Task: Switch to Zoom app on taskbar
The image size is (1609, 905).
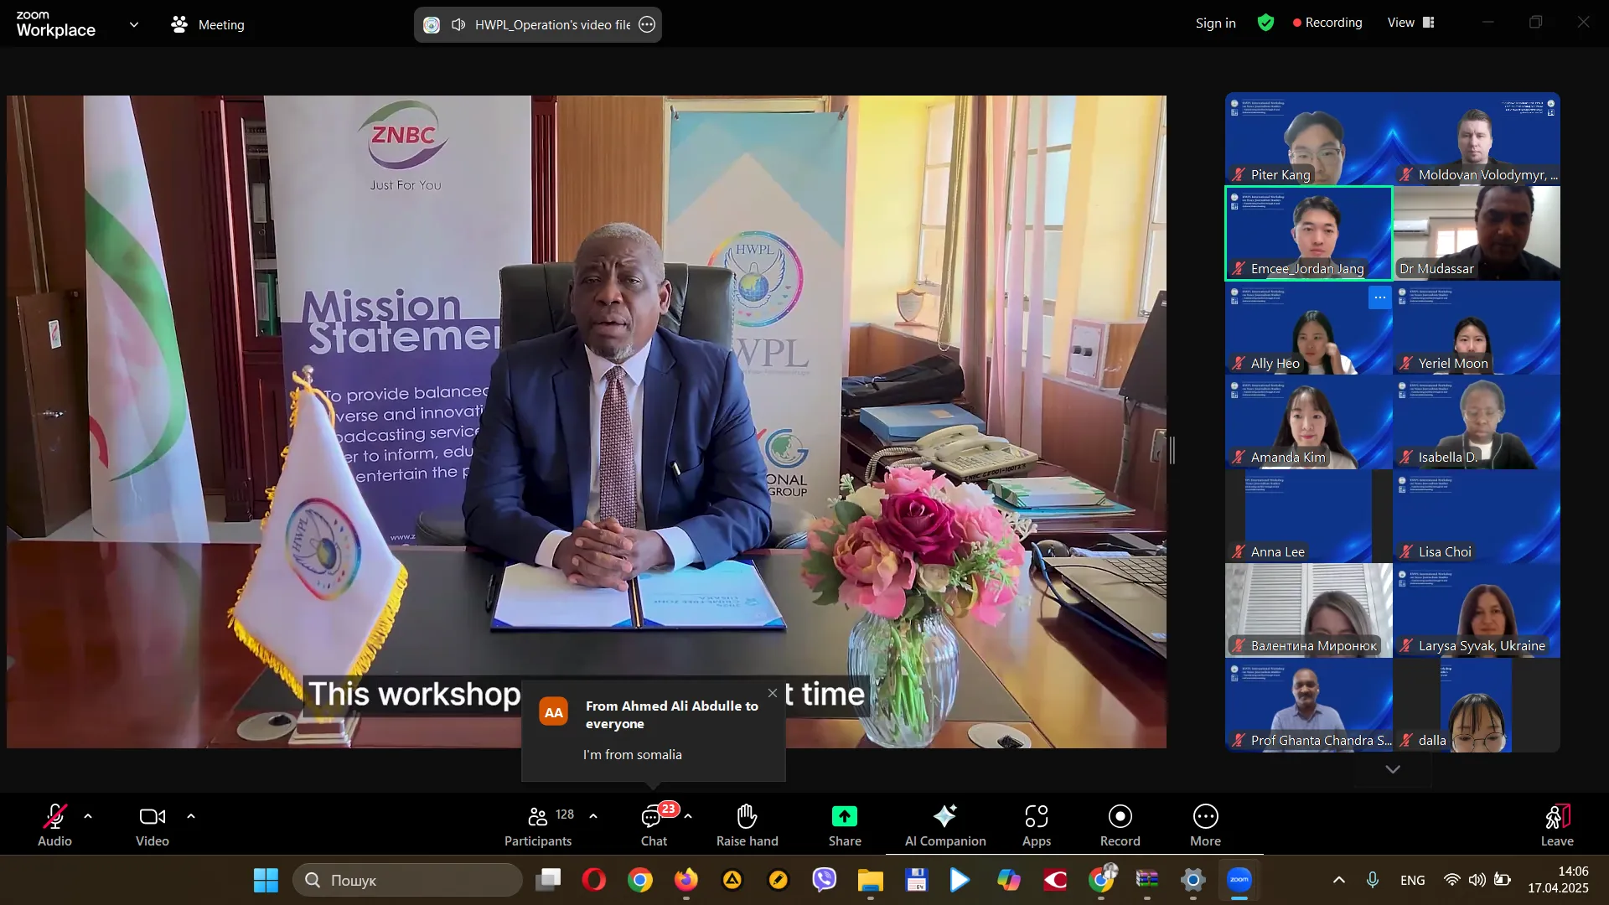Action: click(x=1239, y=880)
